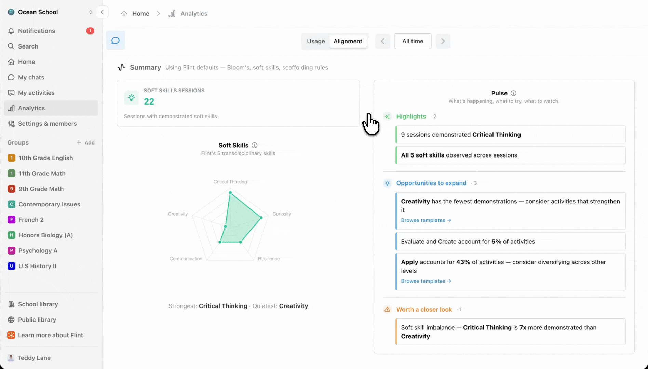The height and width of the screenshot is (369, 648).
Task: Add a new group
Action: pos(85,142)
